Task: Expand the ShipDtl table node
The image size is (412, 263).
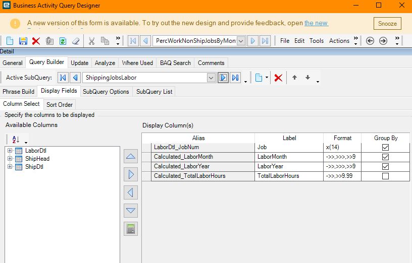Action: [x=10, y=167]
